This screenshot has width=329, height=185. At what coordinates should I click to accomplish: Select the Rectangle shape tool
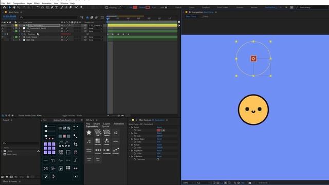click(x=48, y=7)
